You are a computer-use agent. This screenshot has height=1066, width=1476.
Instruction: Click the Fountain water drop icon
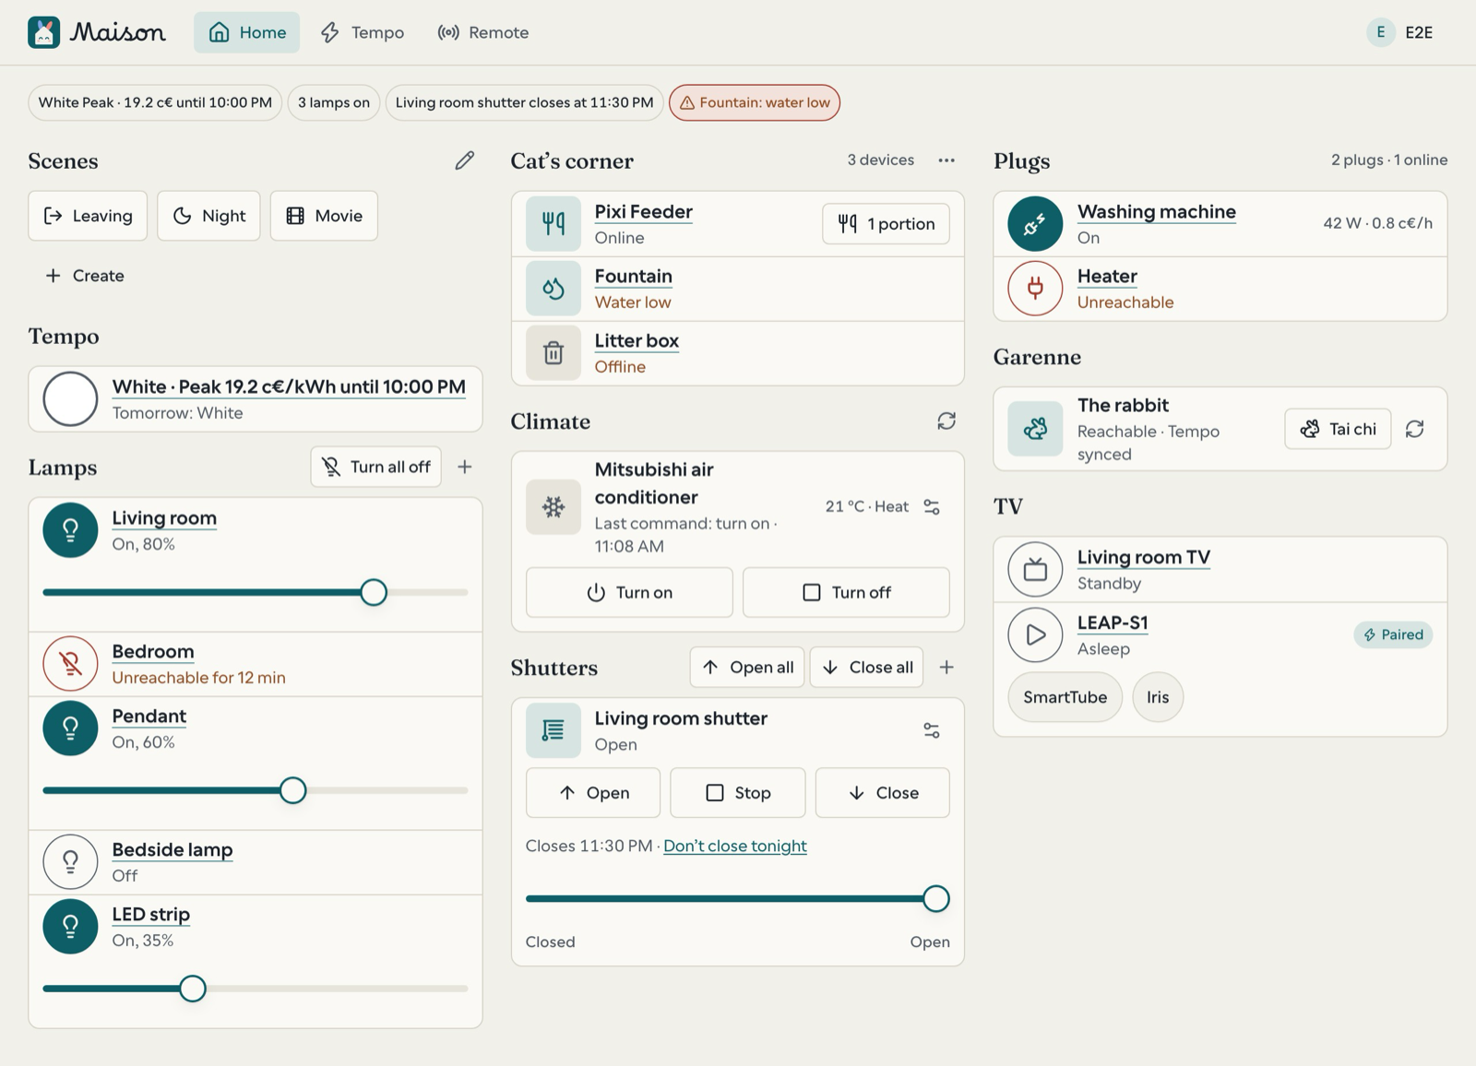click(x=553, y=289)
